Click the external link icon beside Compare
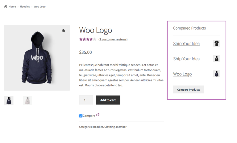The height and width of the screenshot is (143, 237). [x=98, y=115]
